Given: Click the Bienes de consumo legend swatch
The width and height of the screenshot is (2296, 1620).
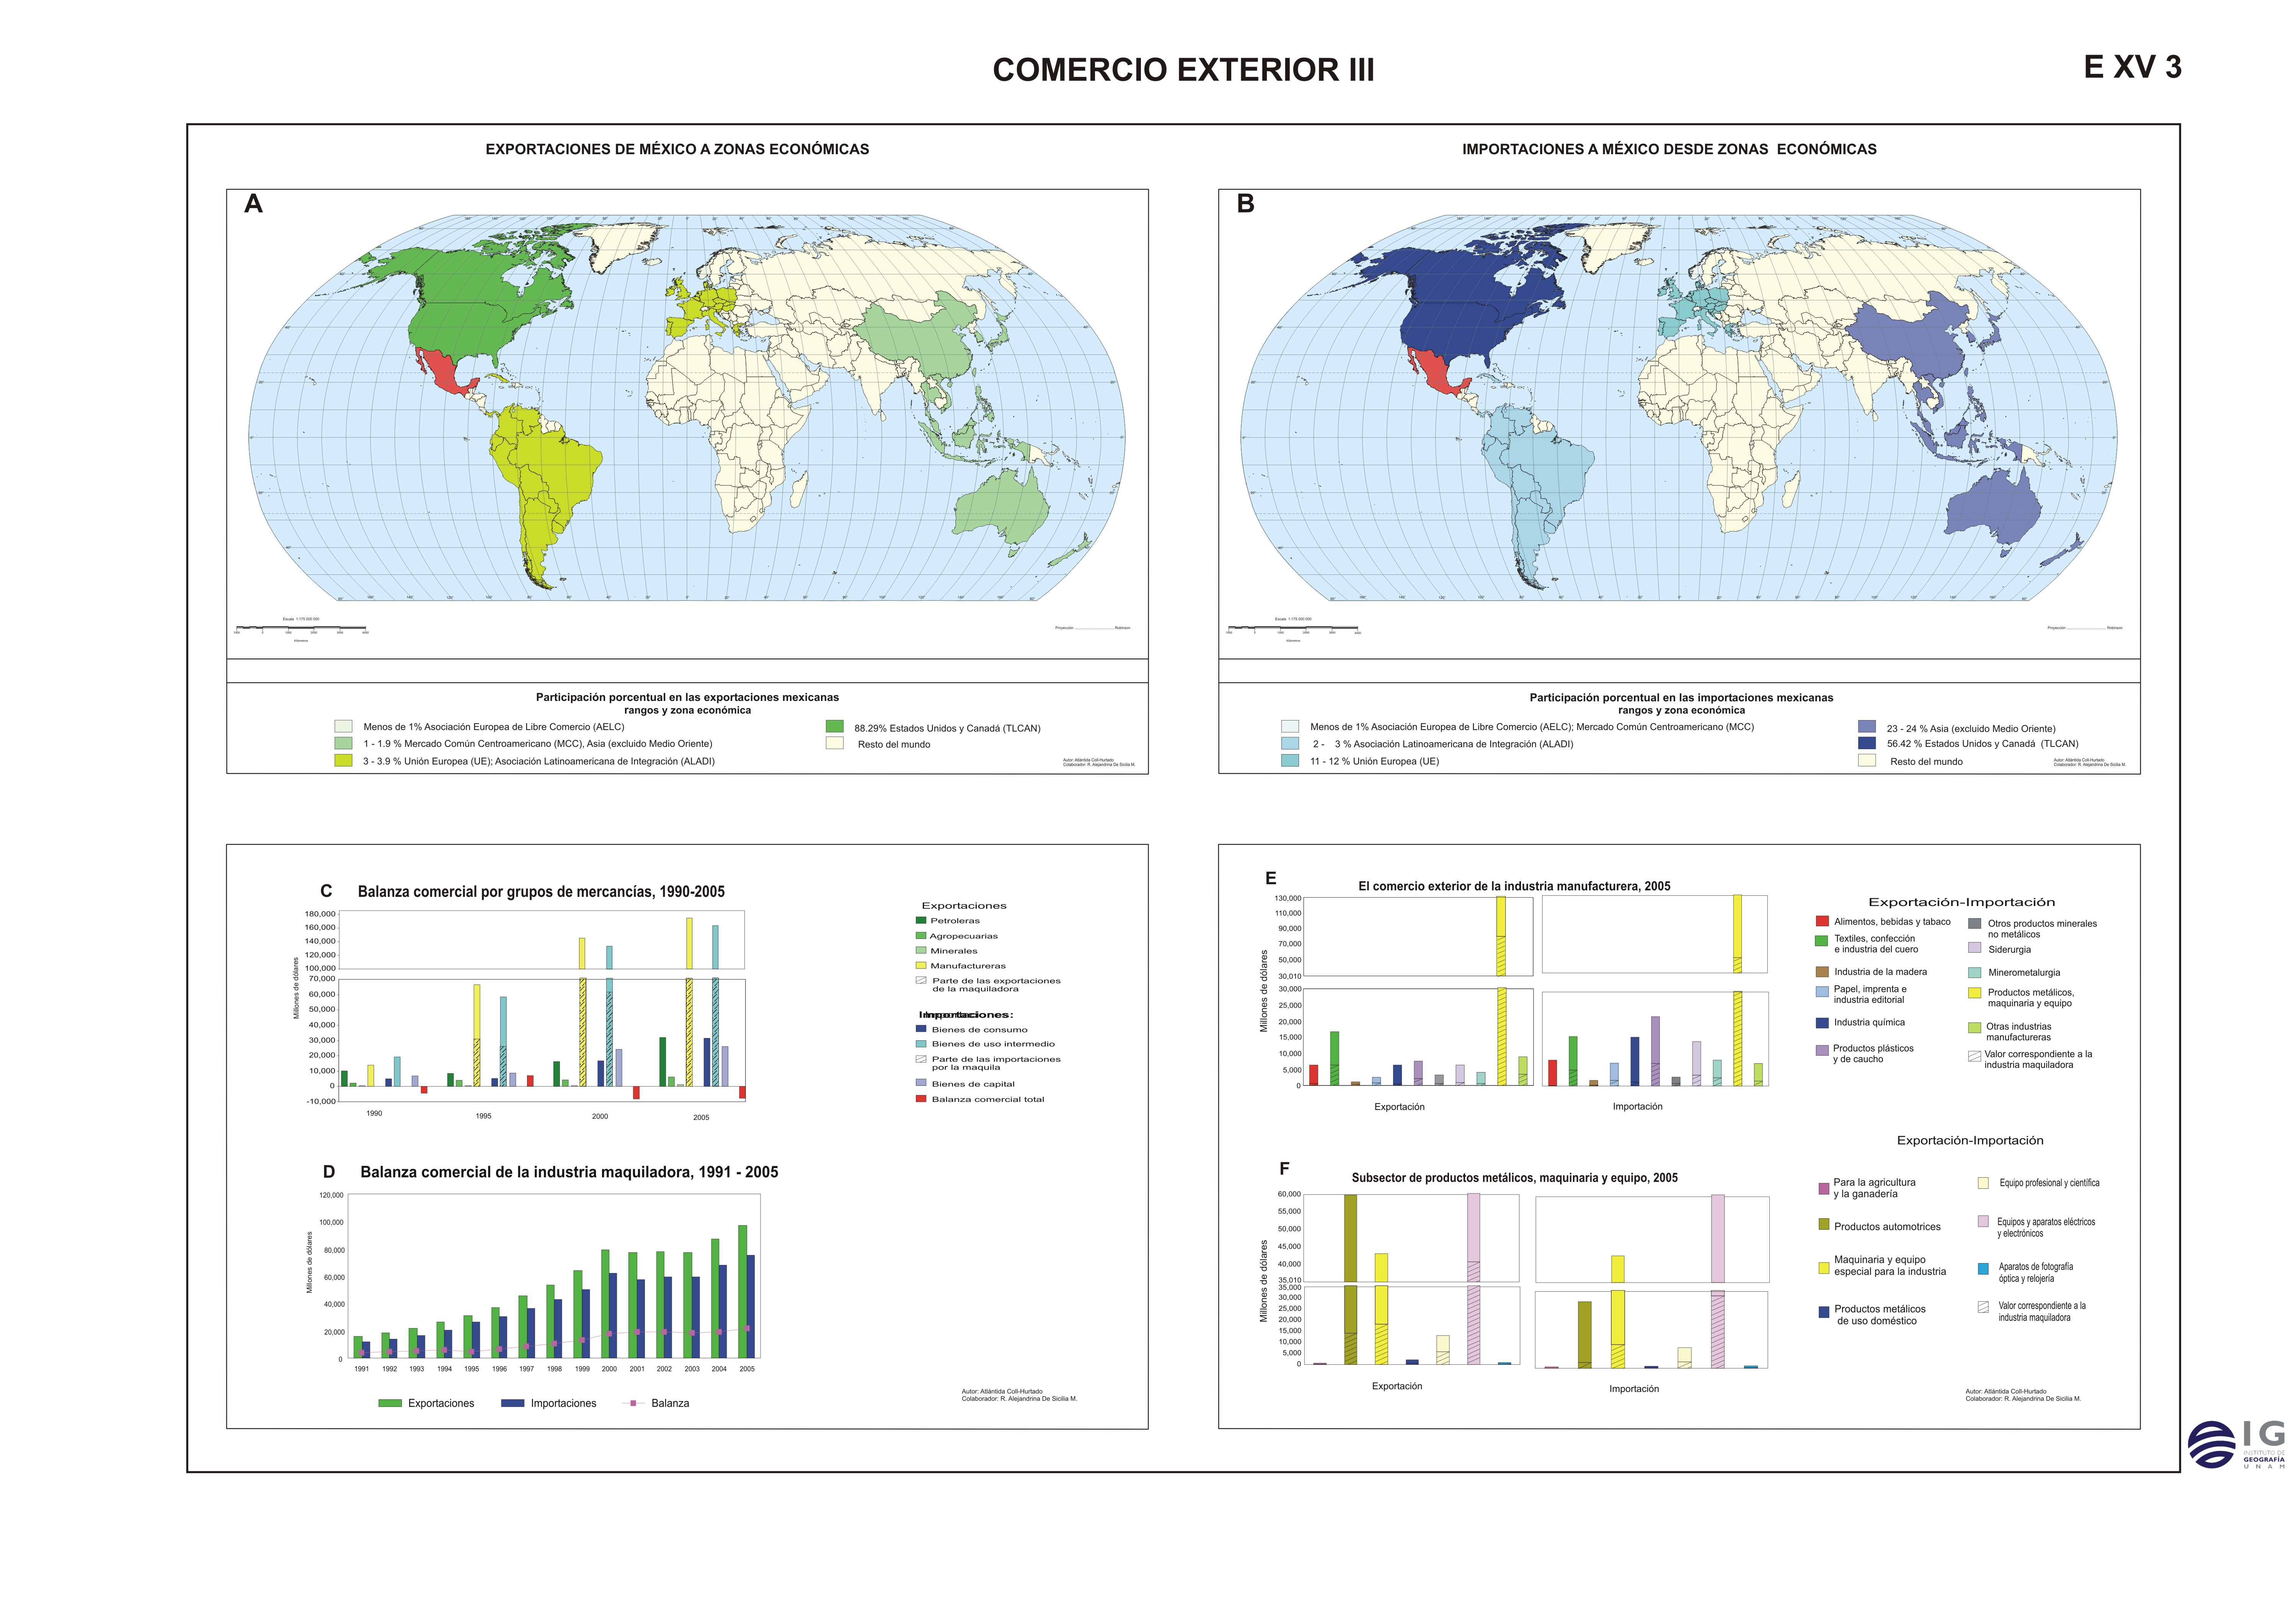Looking at the screenshot, I should tap(921, 1028).
